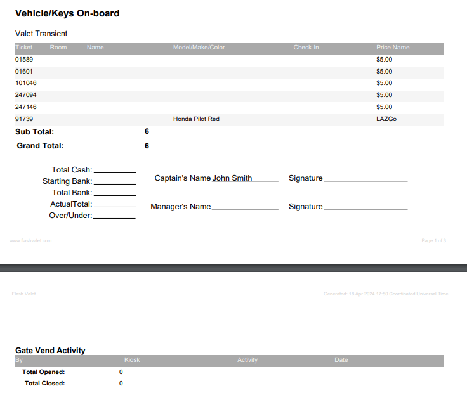
Task: Click the 'Honda Pilot Red' vehicle entry
Action: 196,119
